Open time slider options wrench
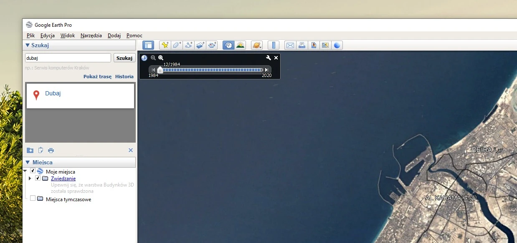The image size is (517, 243). (269, 58)
